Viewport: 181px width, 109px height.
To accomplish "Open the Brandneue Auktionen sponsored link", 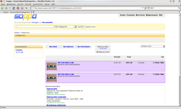I will [56, 105].
